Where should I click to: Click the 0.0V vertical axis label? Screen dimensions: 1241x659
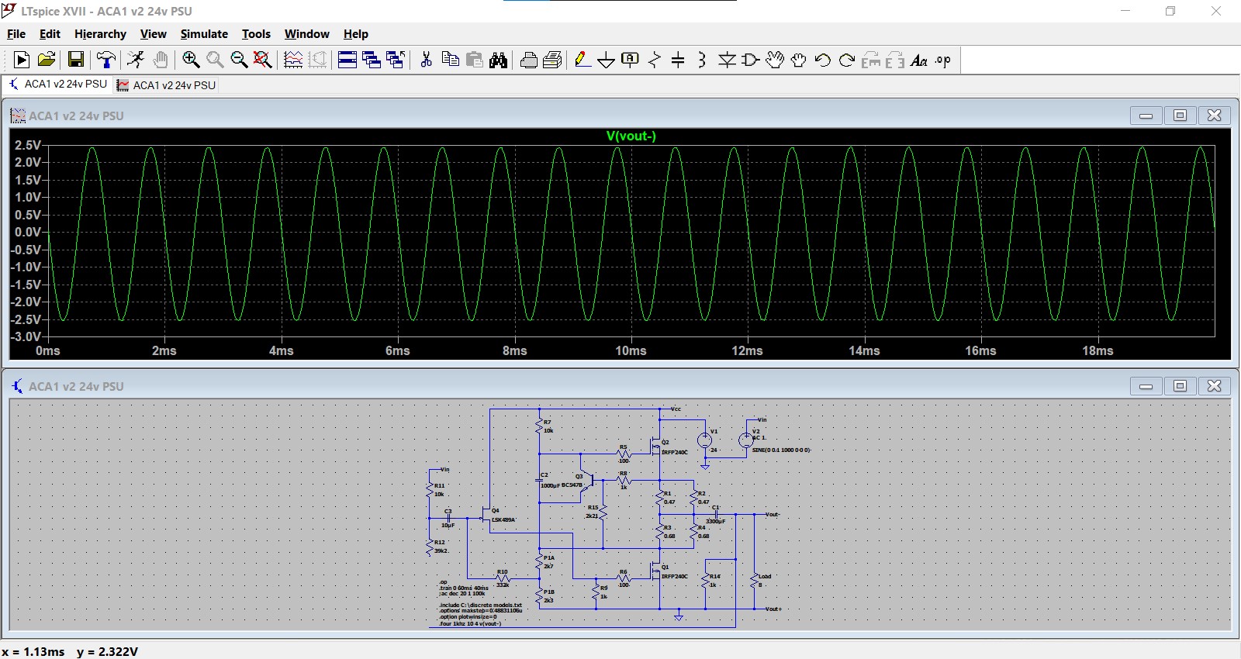(x=28, y=232)
